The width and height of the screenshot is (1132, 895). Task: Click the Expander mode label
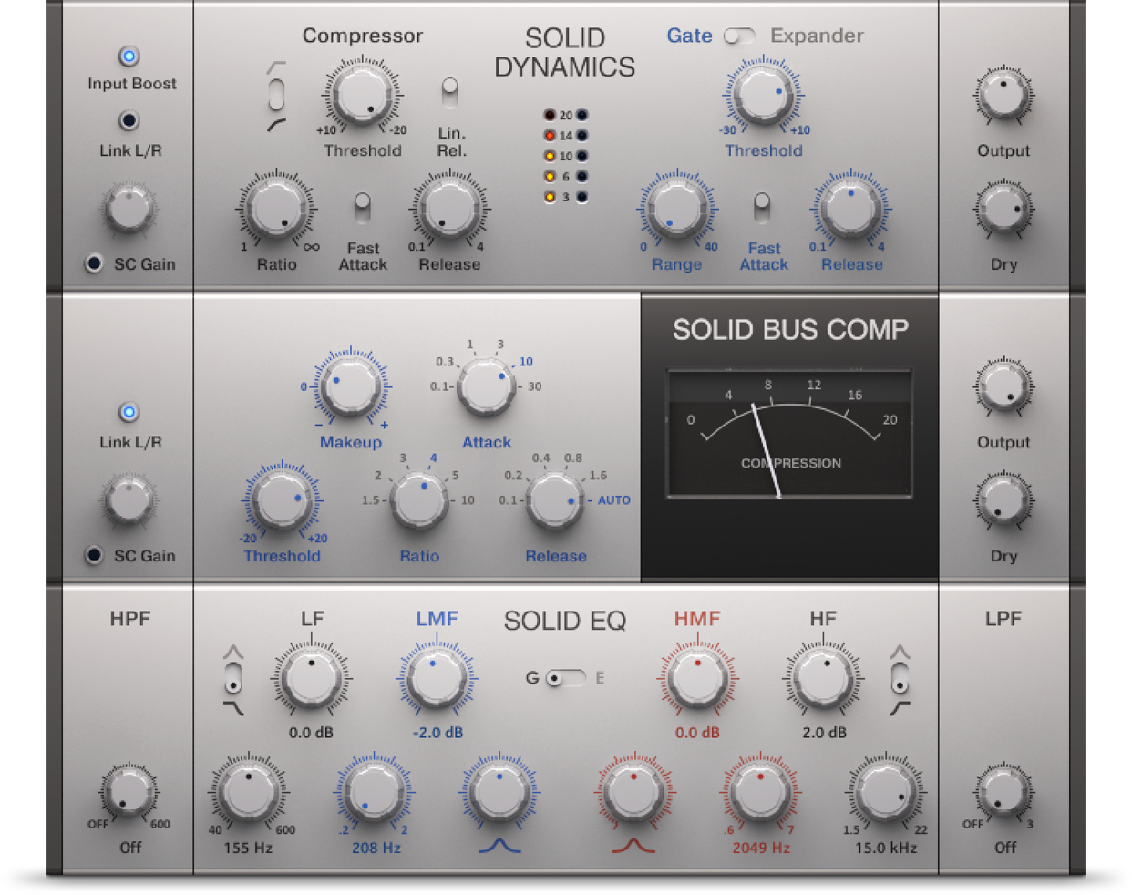pyautogui.click(x=817, y=36)
